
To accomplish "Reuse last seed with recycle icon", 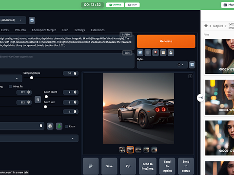I will pos(59,126).
